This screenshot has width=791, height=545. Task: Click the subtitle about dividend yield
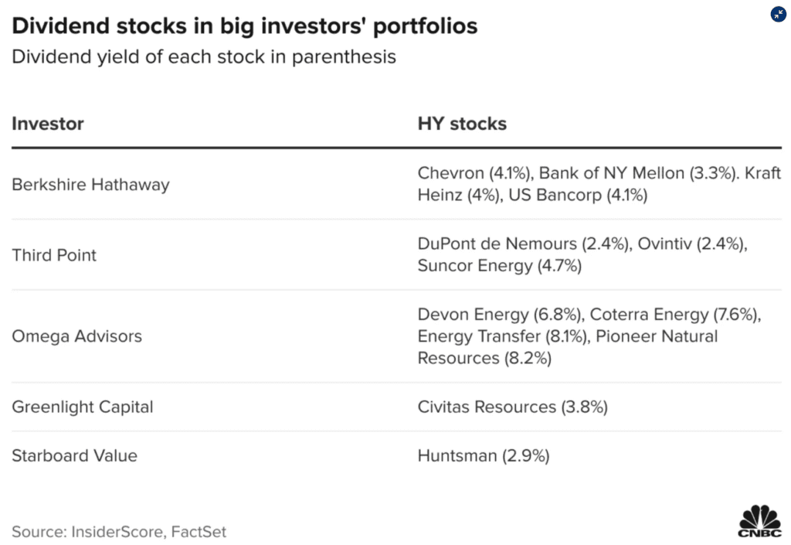204,57
